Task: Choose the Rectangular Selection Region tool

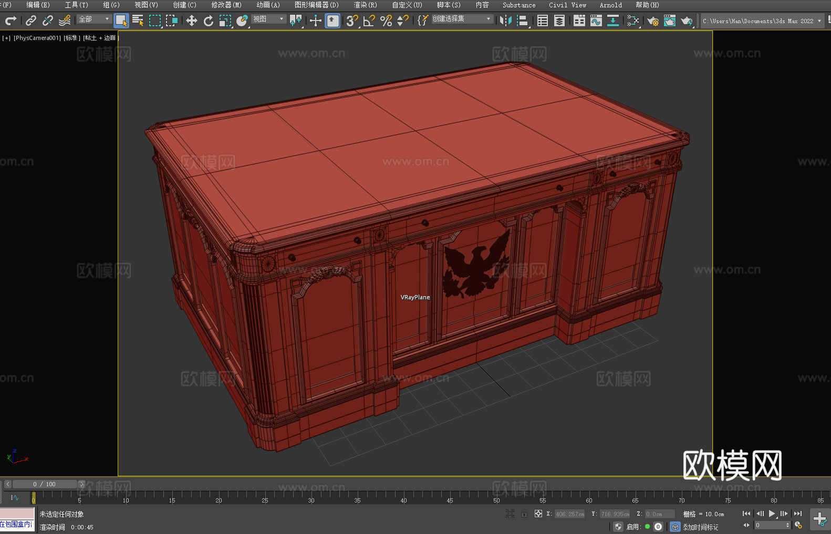Action: (155, 20)
